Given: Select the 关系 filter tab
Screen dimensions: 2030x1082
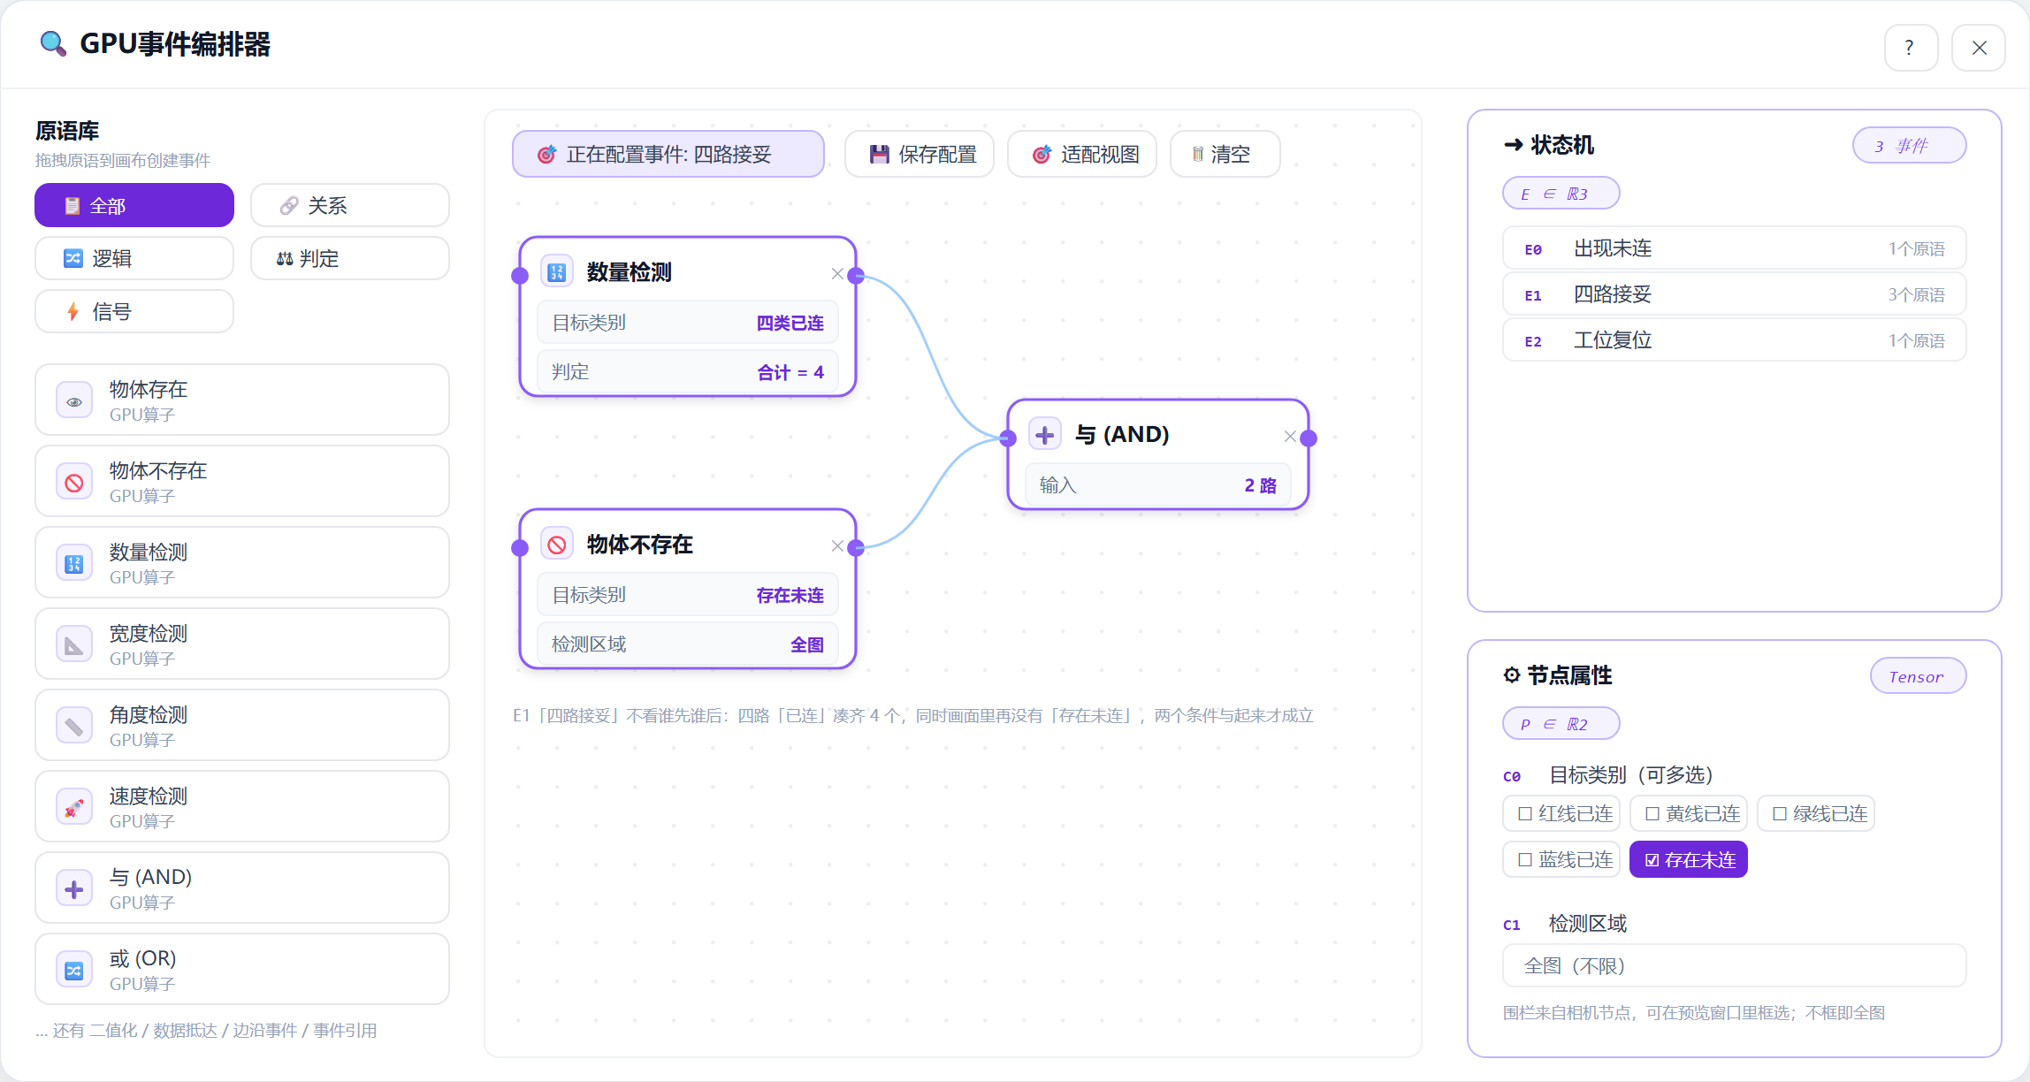Looking at the screenshot, I should (x=350, y=205).
